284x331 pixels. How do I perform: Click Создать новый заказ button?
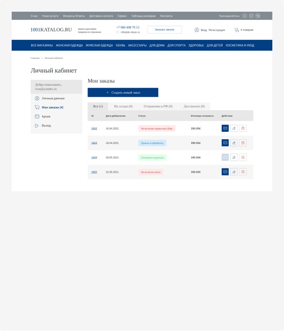pos(123,92)
